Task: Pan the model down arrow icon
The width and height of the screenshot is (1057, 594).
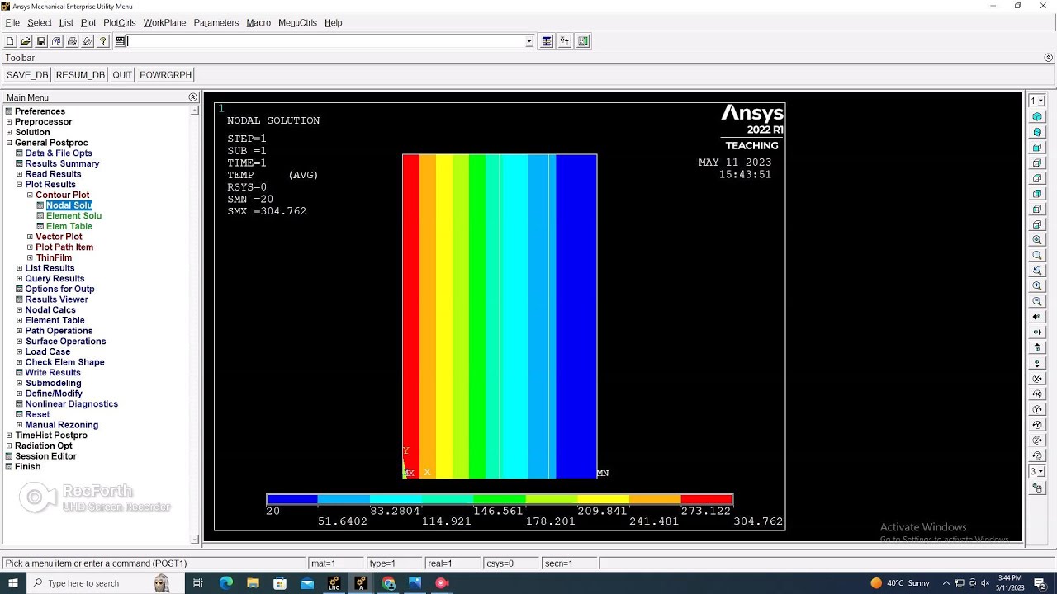Action: coord(1037,363)
